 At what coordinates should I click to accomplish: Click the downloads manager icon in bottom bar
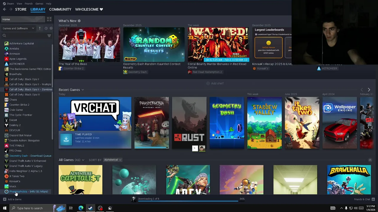134,199
